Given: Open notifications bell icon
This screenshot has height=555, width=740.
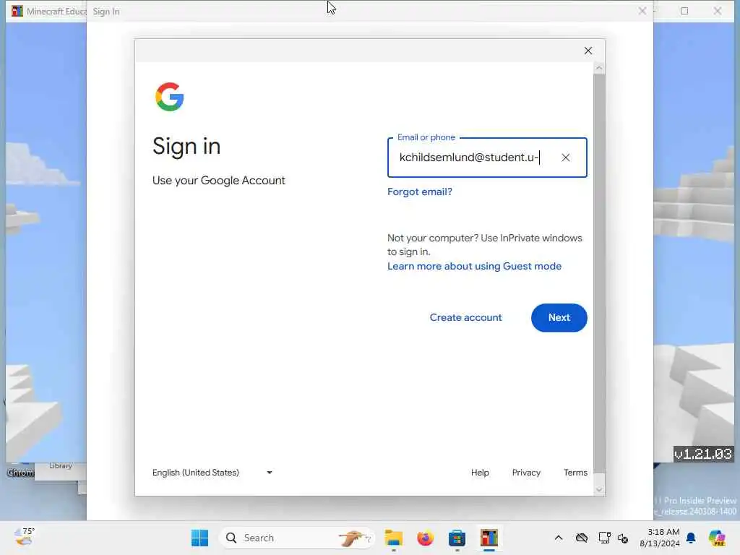Looking at the screenshot, I should coord(691,538).
